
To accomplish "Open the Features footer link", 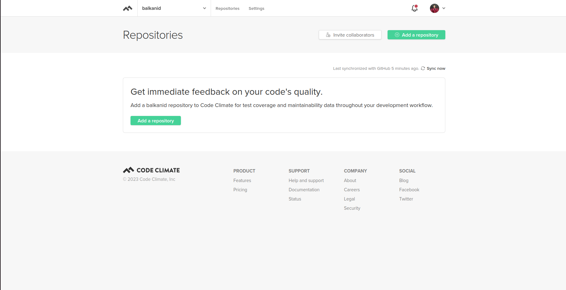I will [x=242, y=181].
